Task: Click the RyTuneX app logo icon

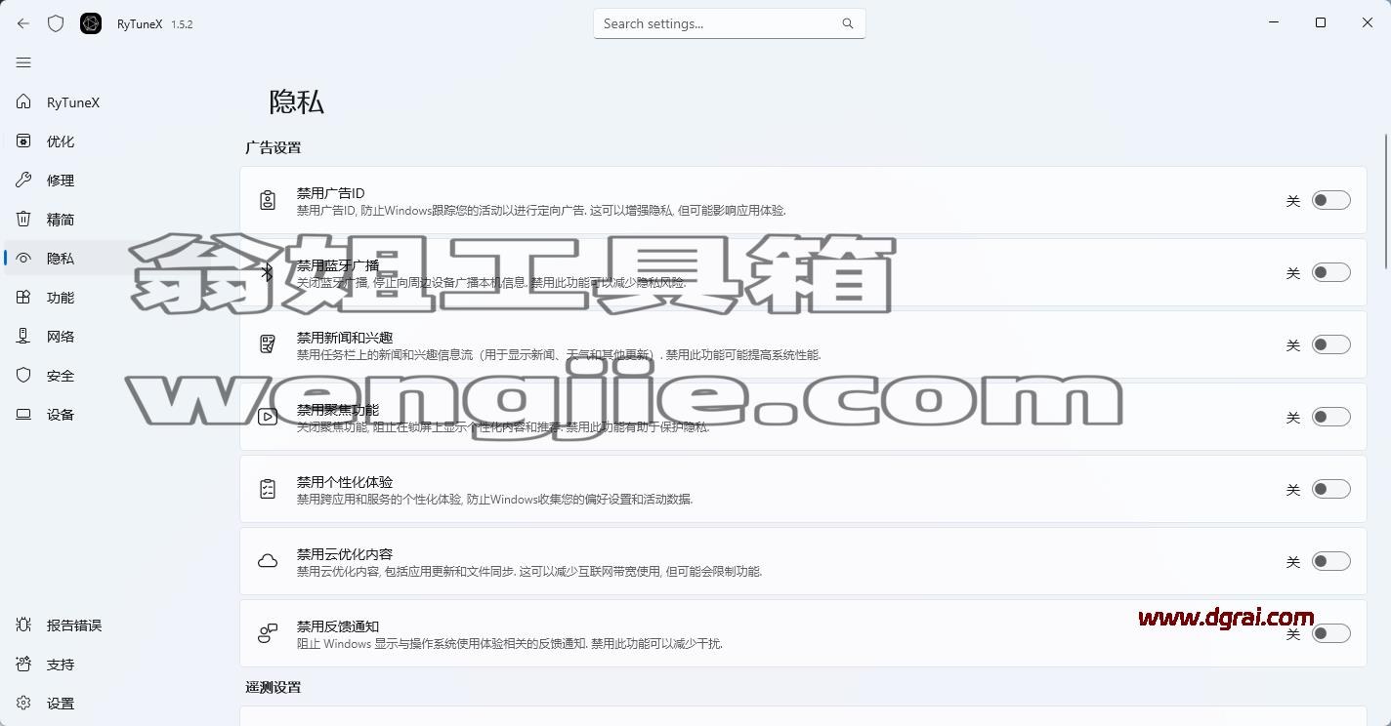Action: [x=91, y=23]
